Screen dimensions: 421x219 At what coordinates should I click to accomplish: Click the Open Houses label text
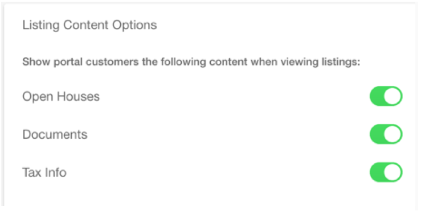tap(61, 97)
